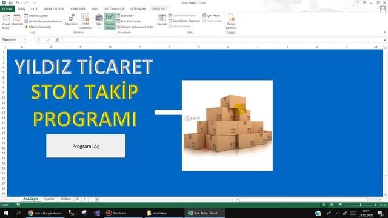The width and height of the screenshot is (388, 218).
Task: Switch to the VERİ tab
Action: point(95,9)
